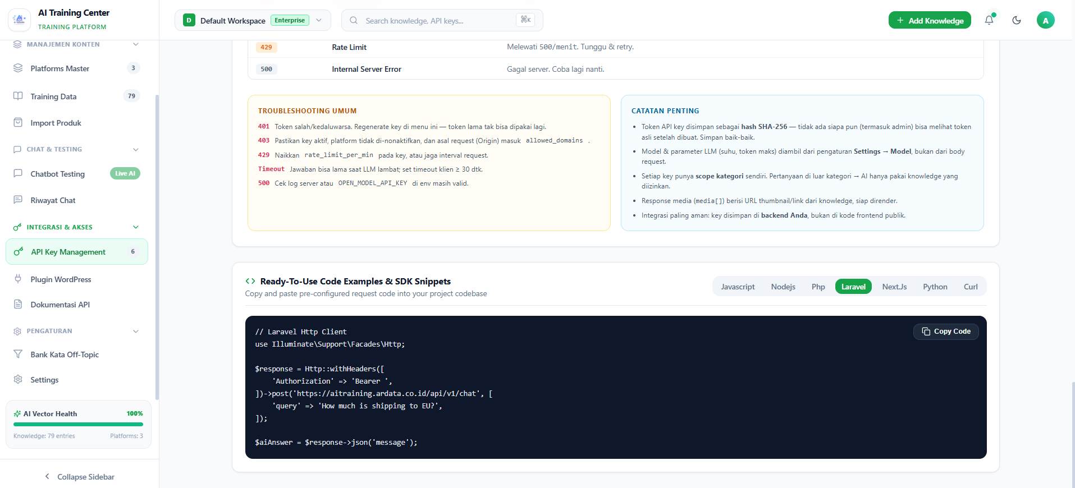Screen dimensions: 1075x488
Task: Collapse the Pengaturan section chevron
Action: coord(135,331)
